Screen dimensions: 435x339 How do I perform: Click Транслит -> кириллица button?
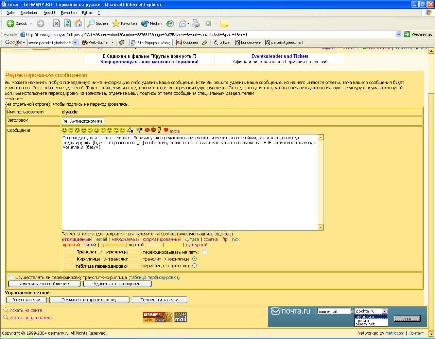(102, 252)
